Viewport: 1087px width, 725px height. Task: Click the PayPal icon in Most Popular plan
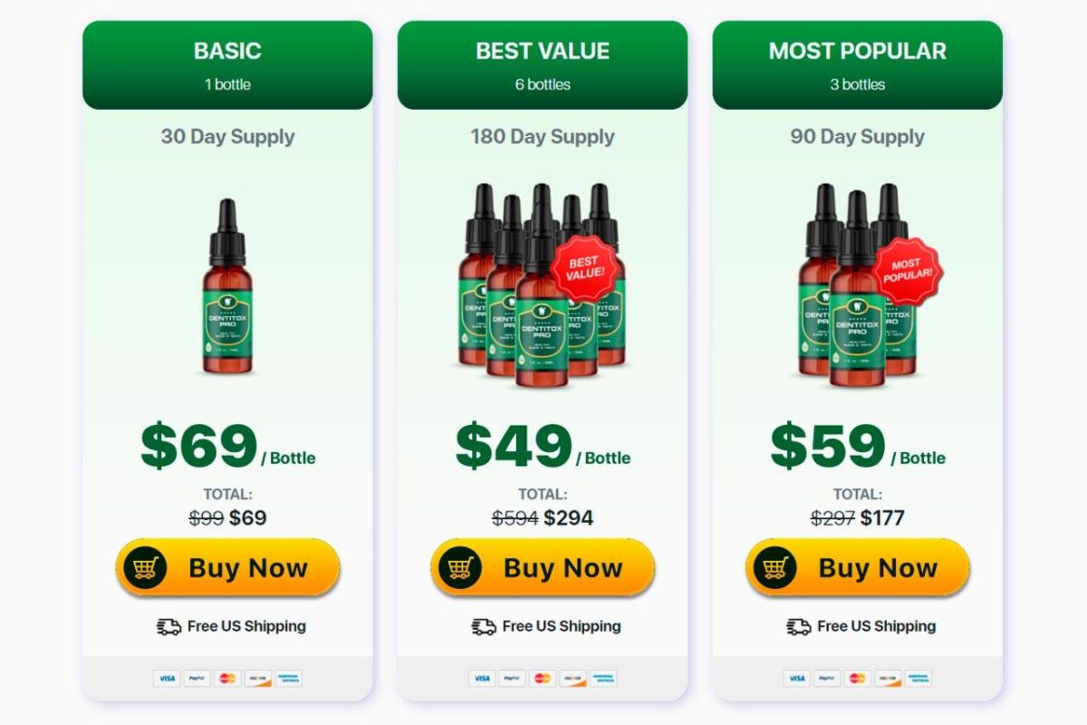[827, 678]
